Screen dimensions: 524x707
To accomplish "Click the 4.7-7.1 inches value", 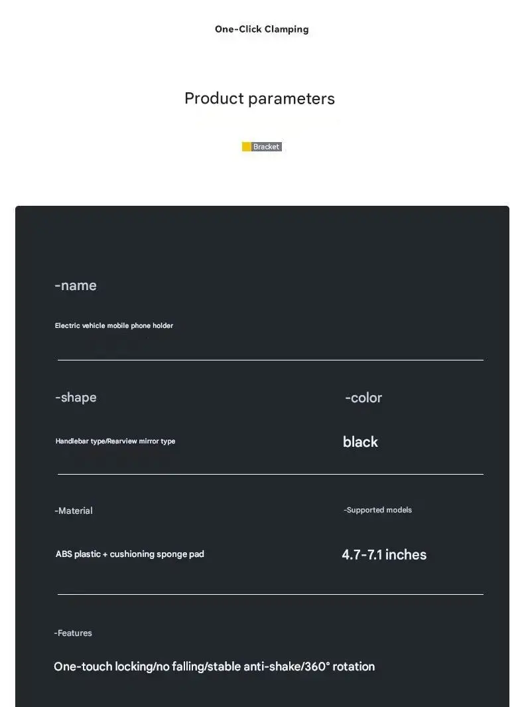I will (x=384, y=555).
